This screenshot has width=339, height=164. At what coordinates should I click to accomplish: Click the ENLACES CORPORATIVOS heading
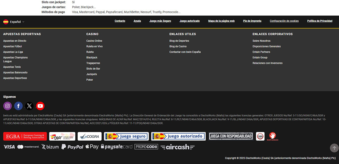pos(273,34)
